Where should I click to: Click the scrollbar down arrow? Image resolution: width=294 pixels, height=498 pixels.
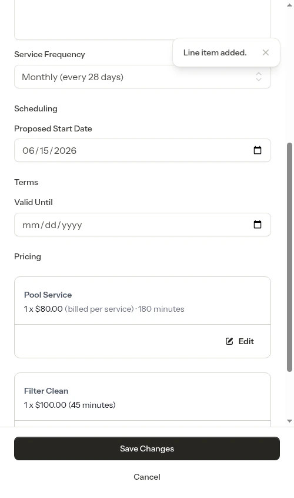(289, 421)
